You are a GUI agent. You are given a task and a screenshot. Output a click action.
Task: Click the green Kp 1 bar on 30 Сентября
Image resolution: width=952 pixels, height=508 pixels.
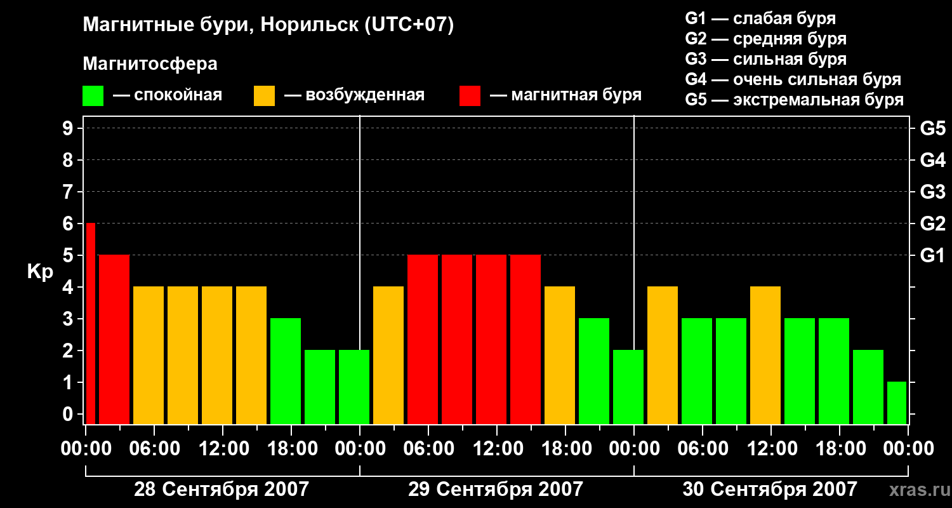tap(897, 403)
